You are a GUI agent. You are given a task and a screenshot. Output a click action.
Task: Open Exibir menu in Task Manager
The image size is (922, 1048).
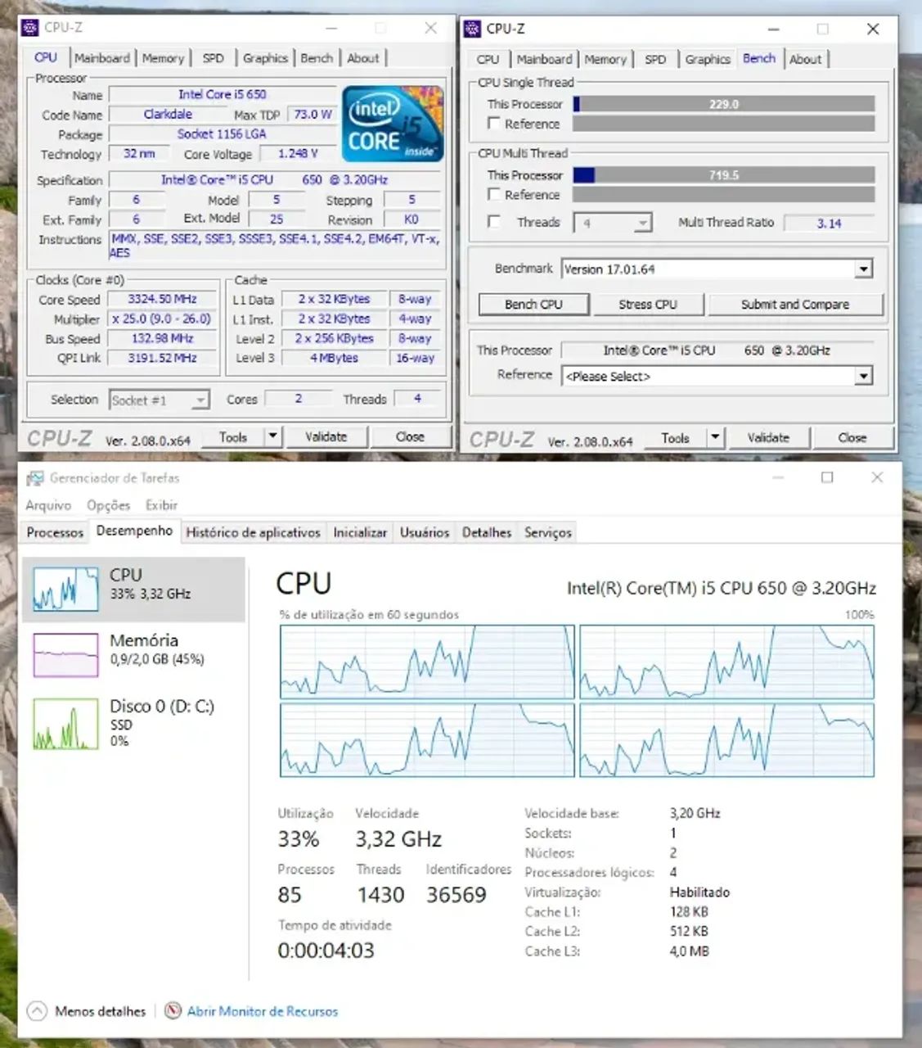[161, 505]
